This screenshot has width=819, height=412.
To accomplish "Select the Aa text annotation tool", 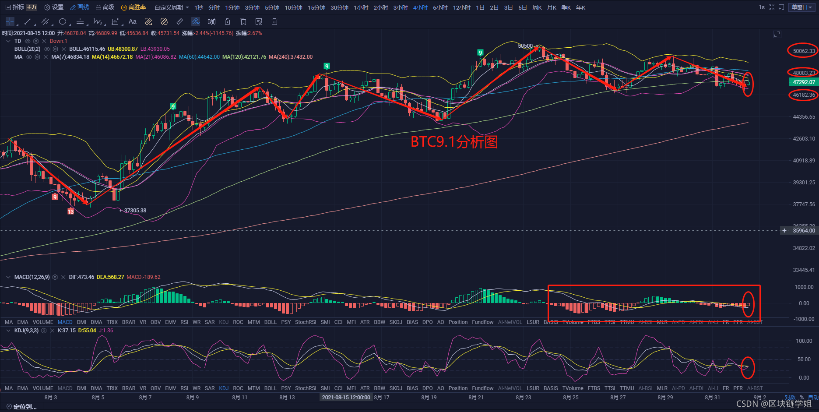I will point(133,21).
